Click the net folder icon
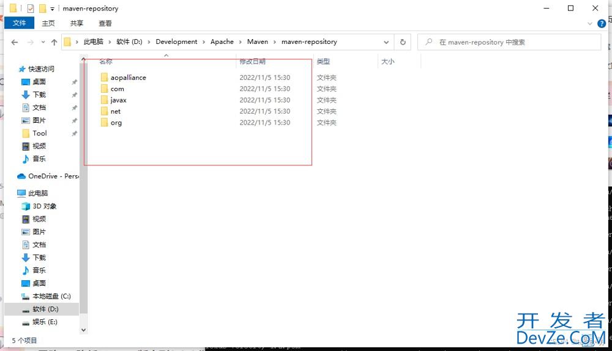The width and height of the screenshot is (612, 351). (104, 111)
